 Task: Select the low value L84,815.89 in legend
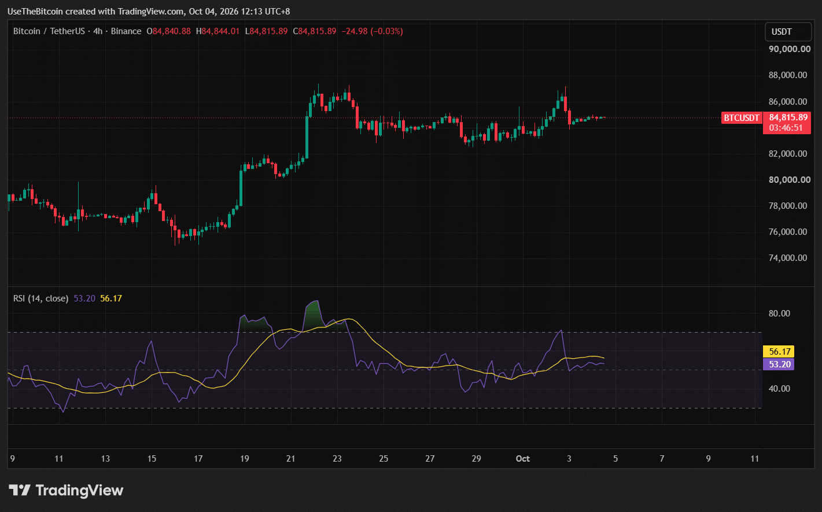(x=266, y=31)
